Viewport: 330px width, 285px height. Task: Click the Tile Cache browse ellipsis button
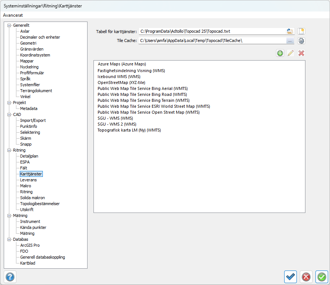(290, 41)
